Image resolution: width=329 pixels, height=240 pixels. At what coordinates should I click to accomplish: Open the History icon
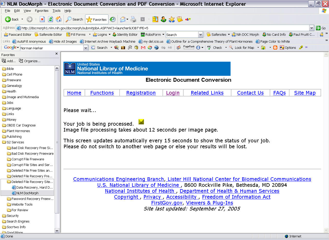113,19
